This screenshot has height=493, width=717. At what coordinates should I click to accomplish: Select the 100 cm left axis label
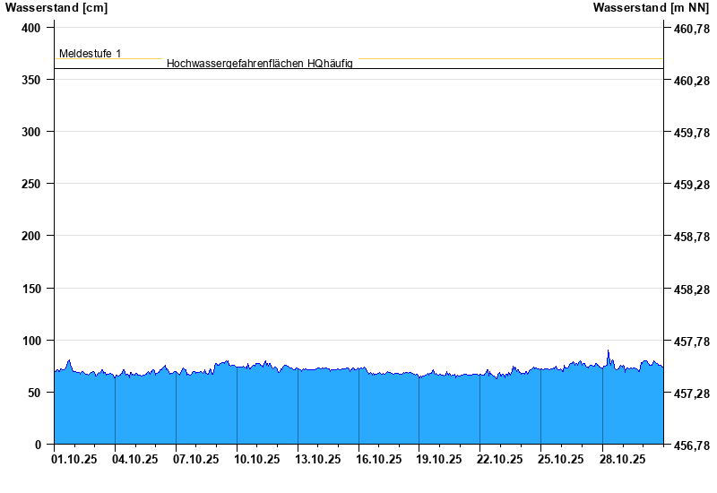(x=32, y=341)
